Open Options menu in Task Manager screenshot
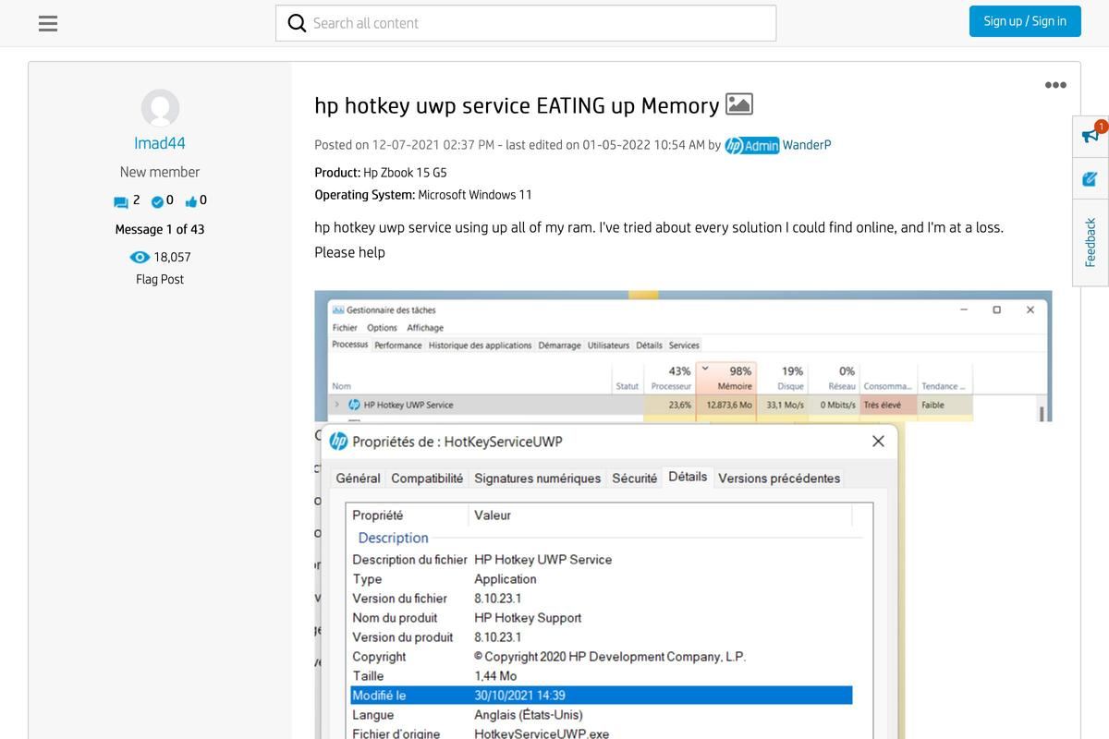The image size is (1109, 739). [x=382, y=328]
